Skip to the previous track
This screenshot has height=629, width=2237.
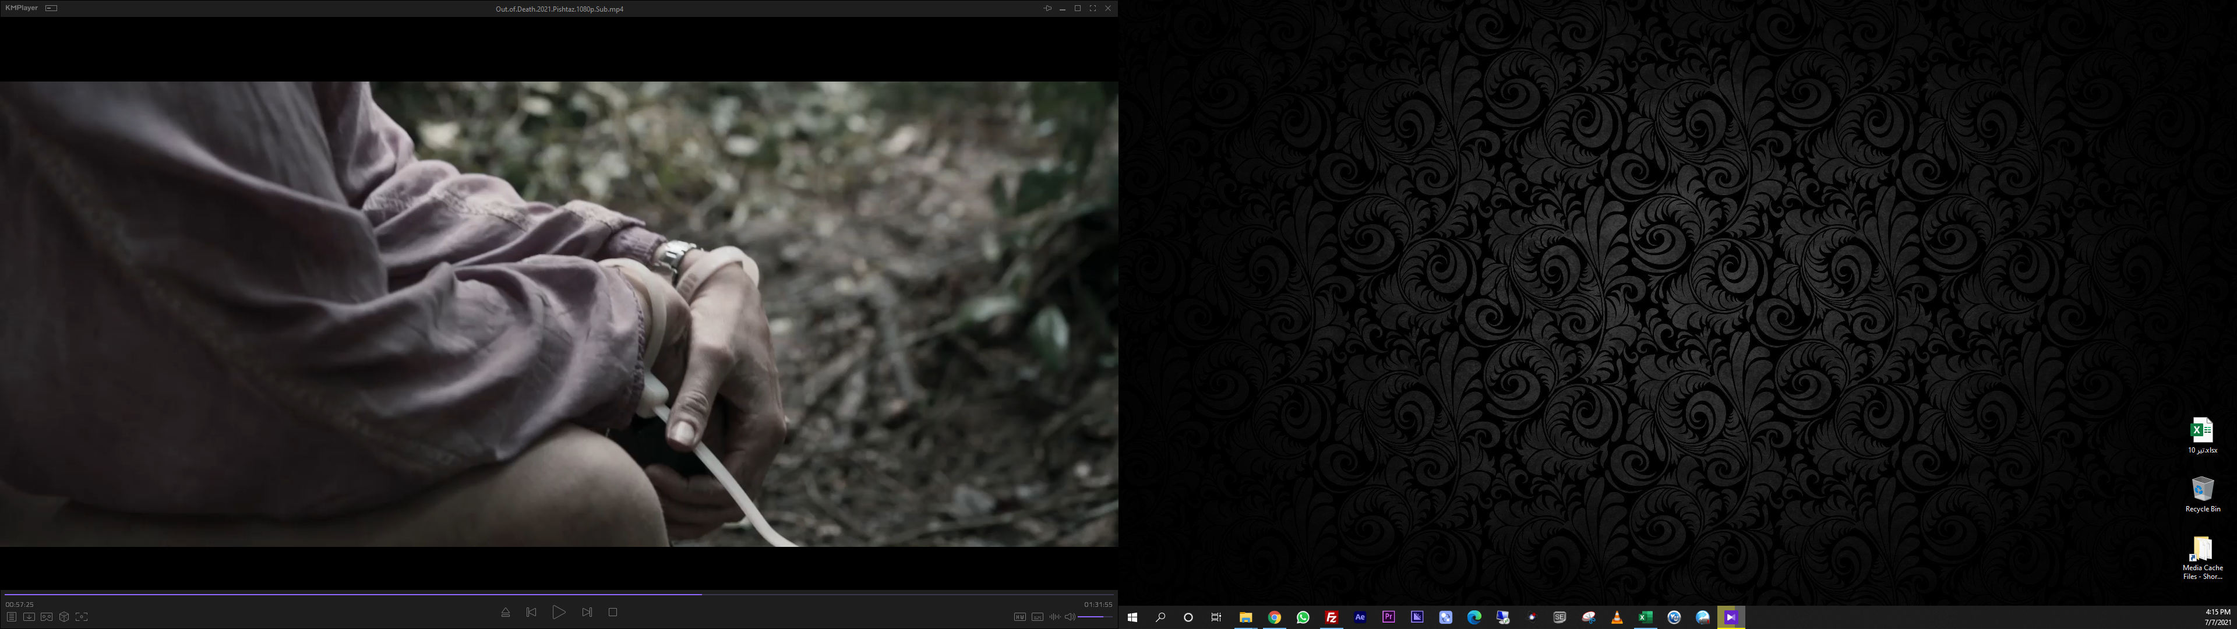(531, 613)
